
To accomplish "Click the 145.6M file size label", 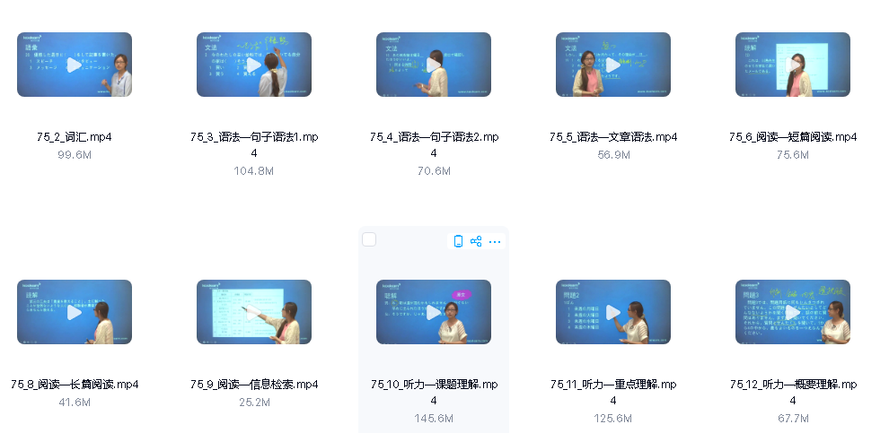I will tap(434, 419).
